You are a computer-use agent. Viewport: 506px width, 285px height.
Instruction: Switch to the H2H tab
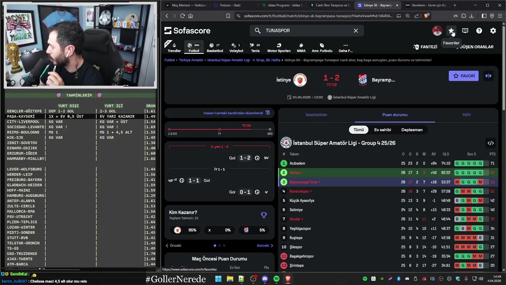[466, 115]
